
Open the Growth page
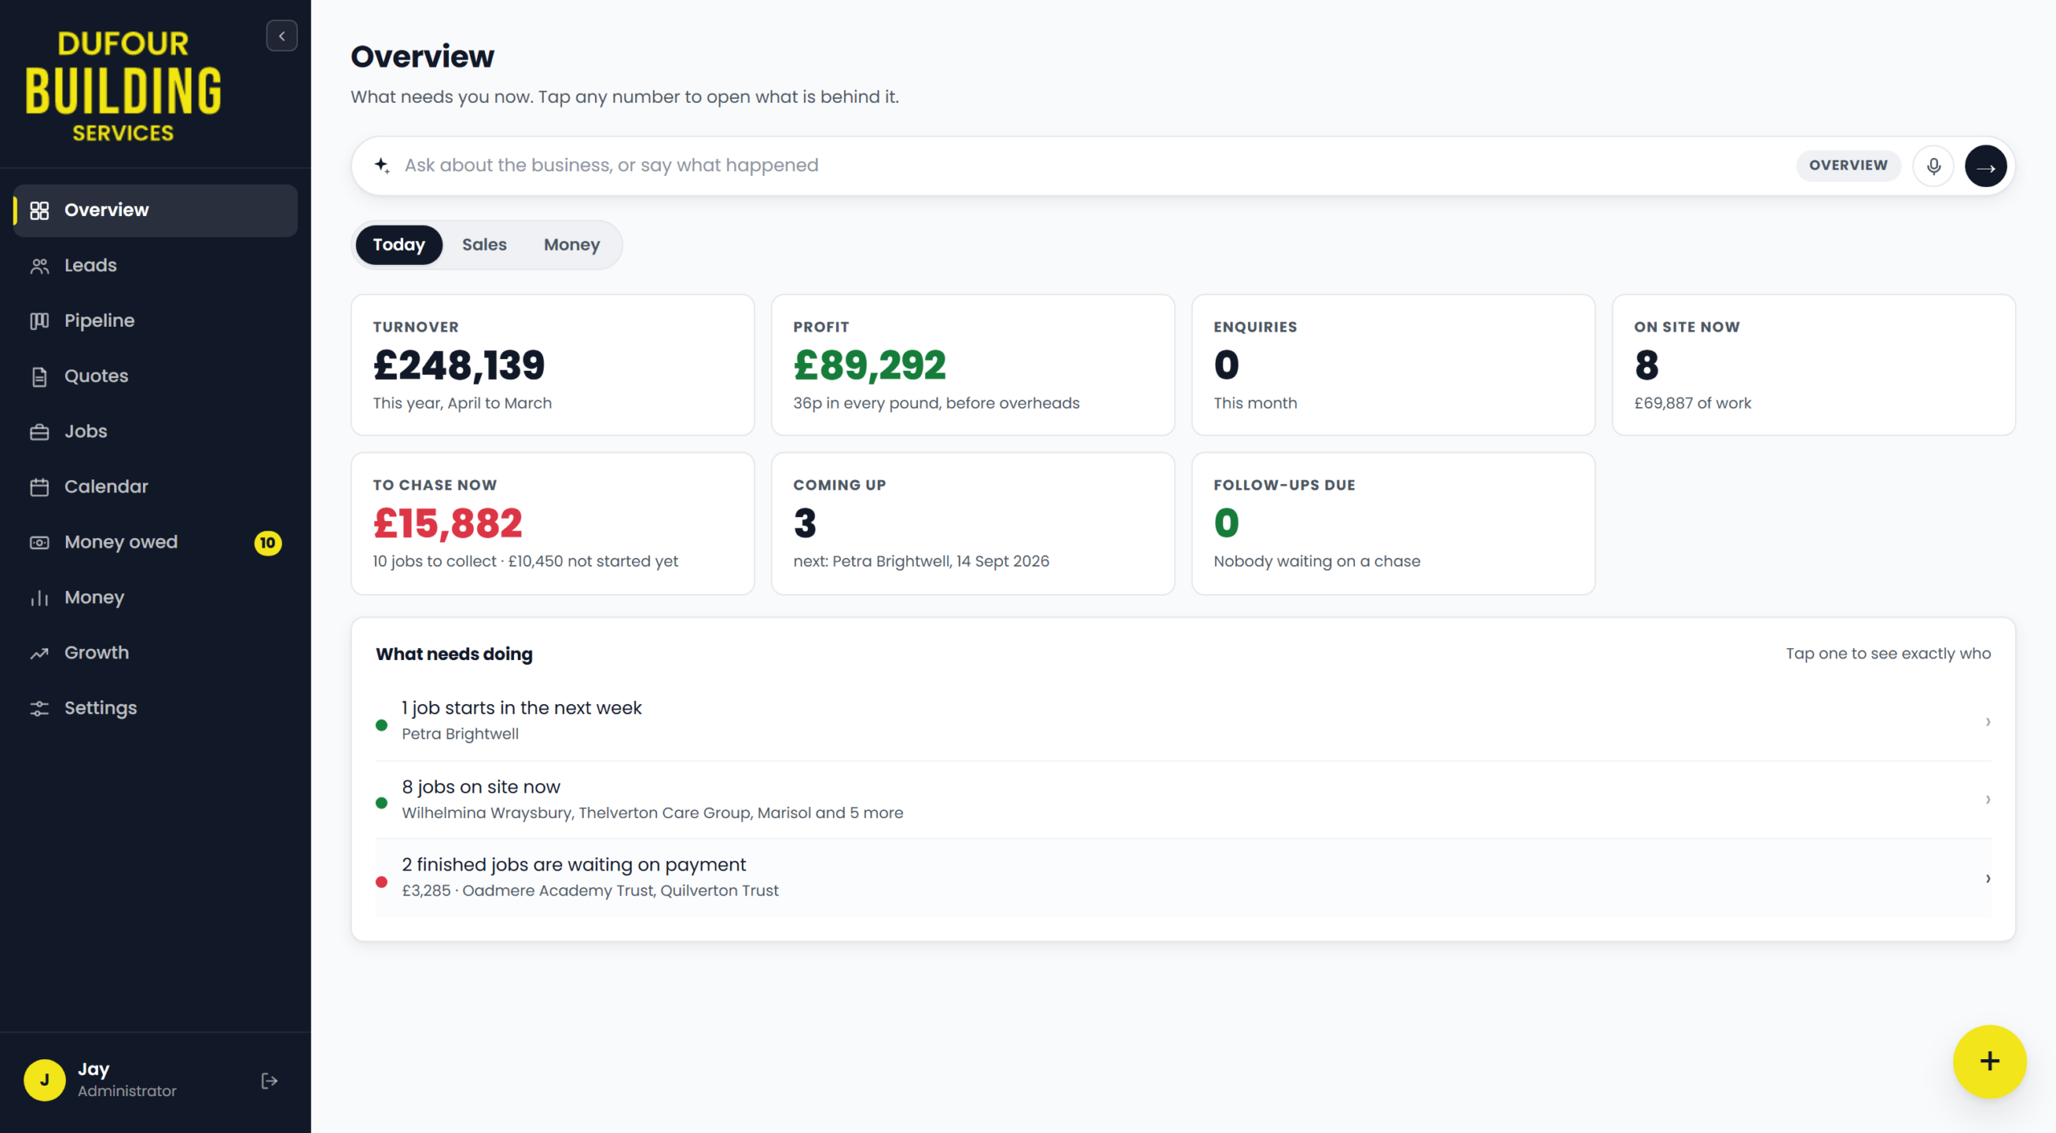click(155, 654)
